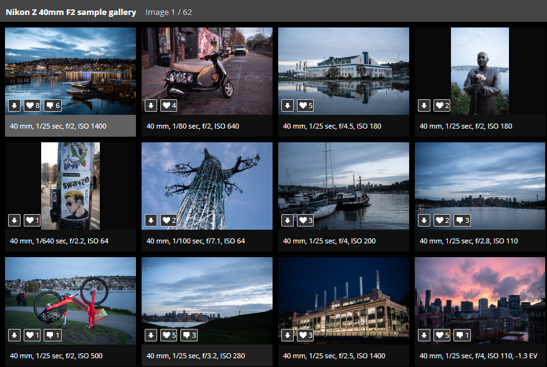This screenshot has height=367, width=547.
Task: Select caption 40 mm, 1/100 sec, f/7.1, ISO 64
Action: (x=196, y=241)
